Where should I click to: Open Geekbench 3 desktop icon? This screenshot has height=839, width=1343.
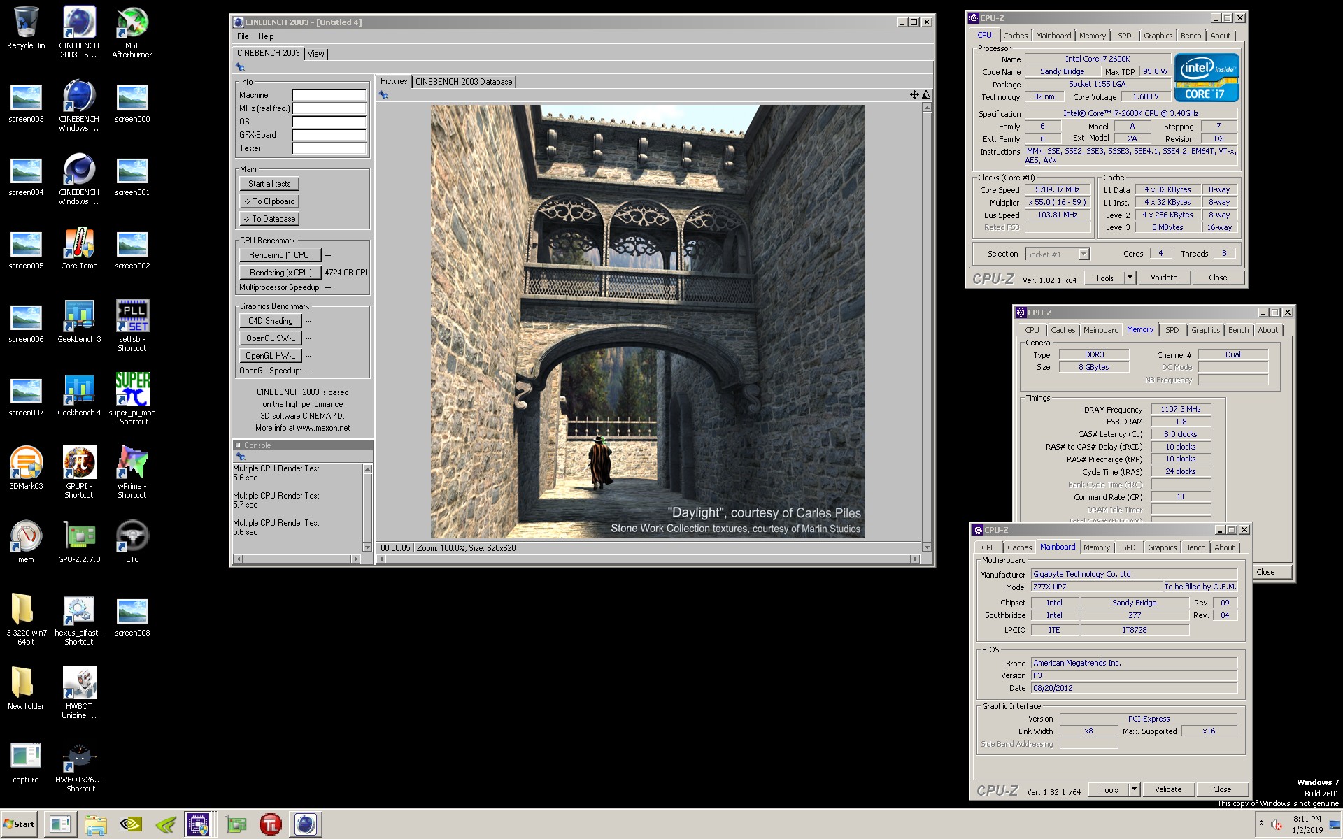[x=79, y=322]
